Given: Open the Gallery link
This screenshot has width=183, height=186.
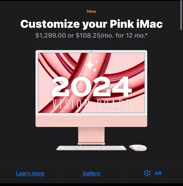Looking at the screenshot, I should [x=91, y=173].
